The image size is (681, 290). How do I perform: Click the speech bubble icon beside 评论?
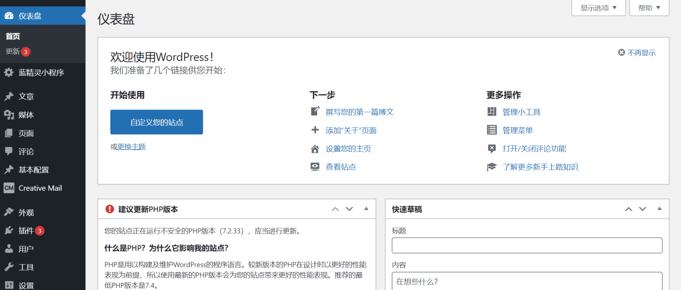(9, 151)
